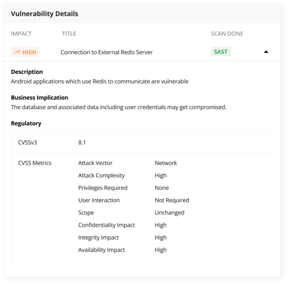This screenshot has width=289, height=285.
Task: Click the IMPACT column header
Action: point(21,33)
